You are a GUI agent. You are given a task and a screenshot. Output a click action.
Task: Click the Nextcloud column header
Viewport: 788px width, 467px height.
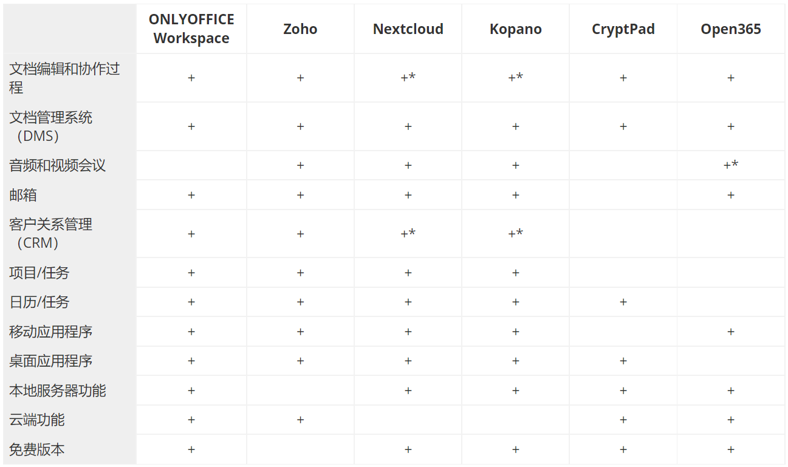coord(408,29)
